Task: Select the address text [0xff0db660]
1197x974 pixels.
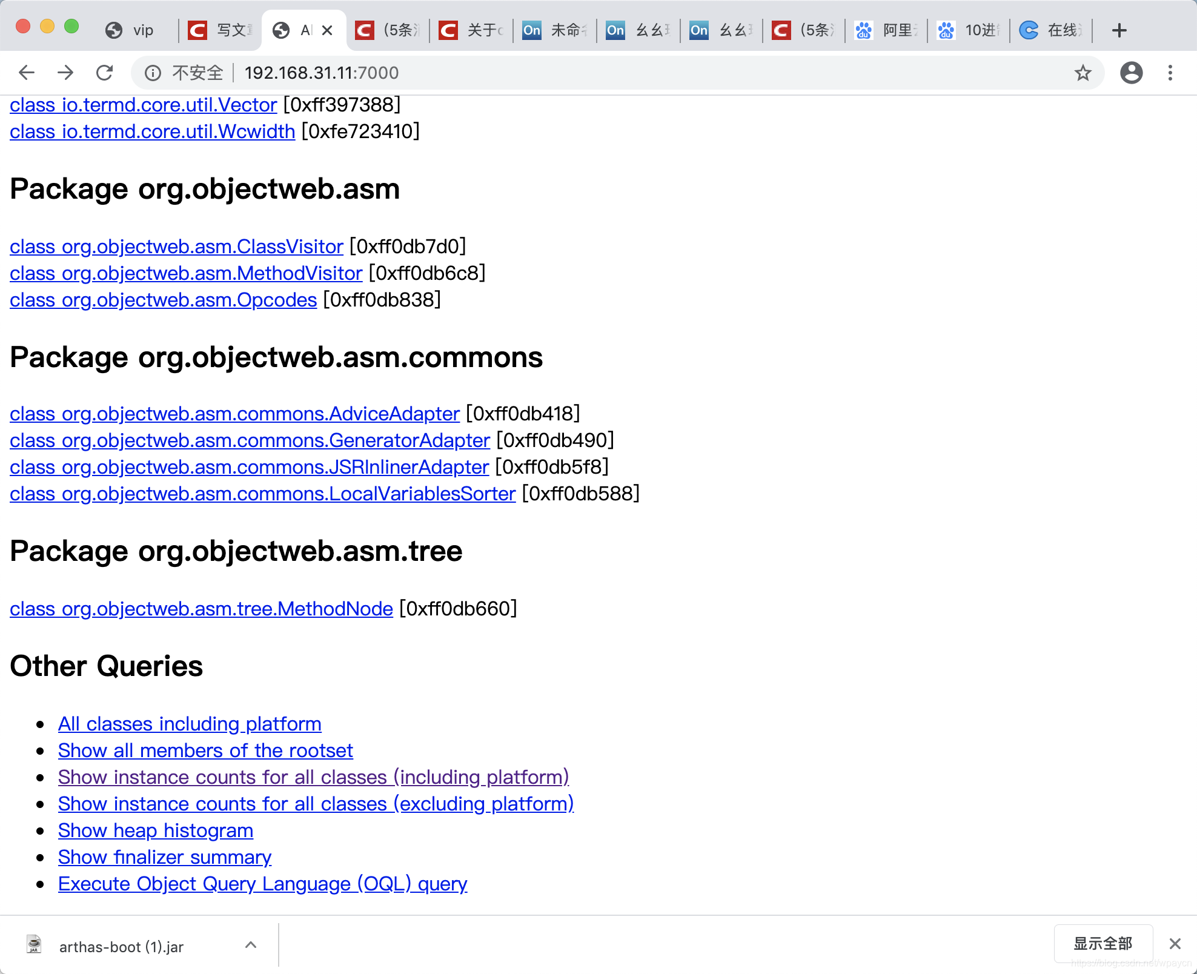Action: tap(458, 609)
